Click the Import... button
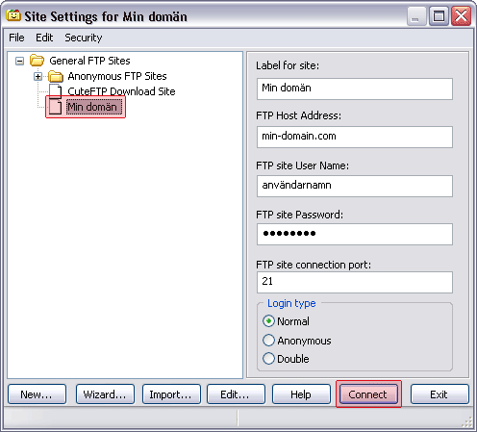Screen dimensions: 477x432 click(x=171, y=394)
